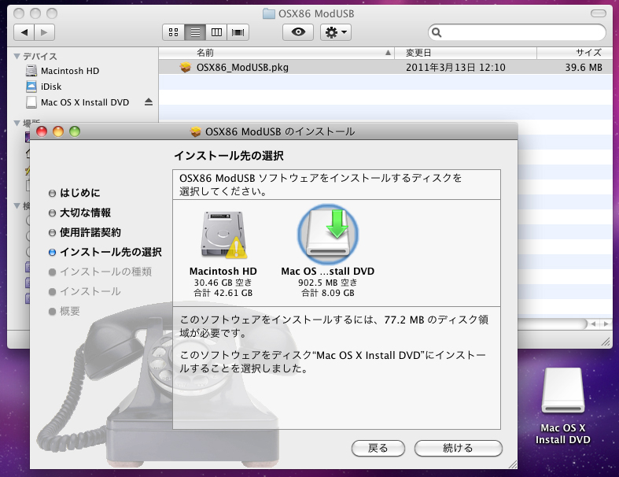
Task: Switch Finder to Cover Flow view
Action: point(238,32)
